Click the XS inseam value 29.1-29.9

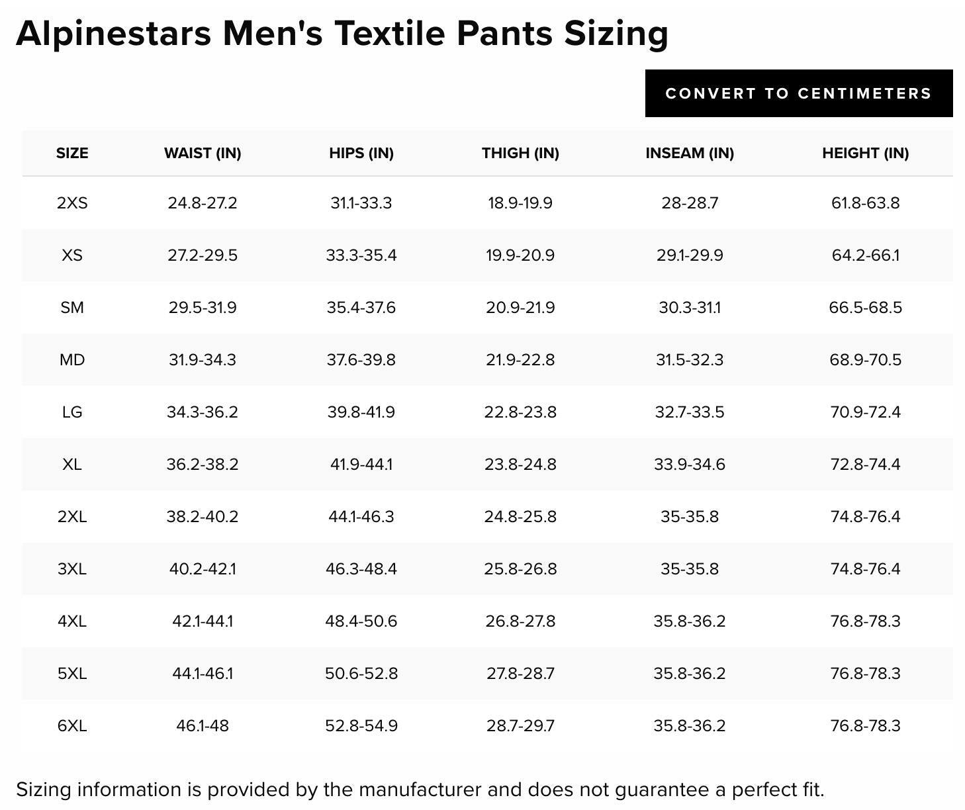pyautogui.click(x=690, y=255)
